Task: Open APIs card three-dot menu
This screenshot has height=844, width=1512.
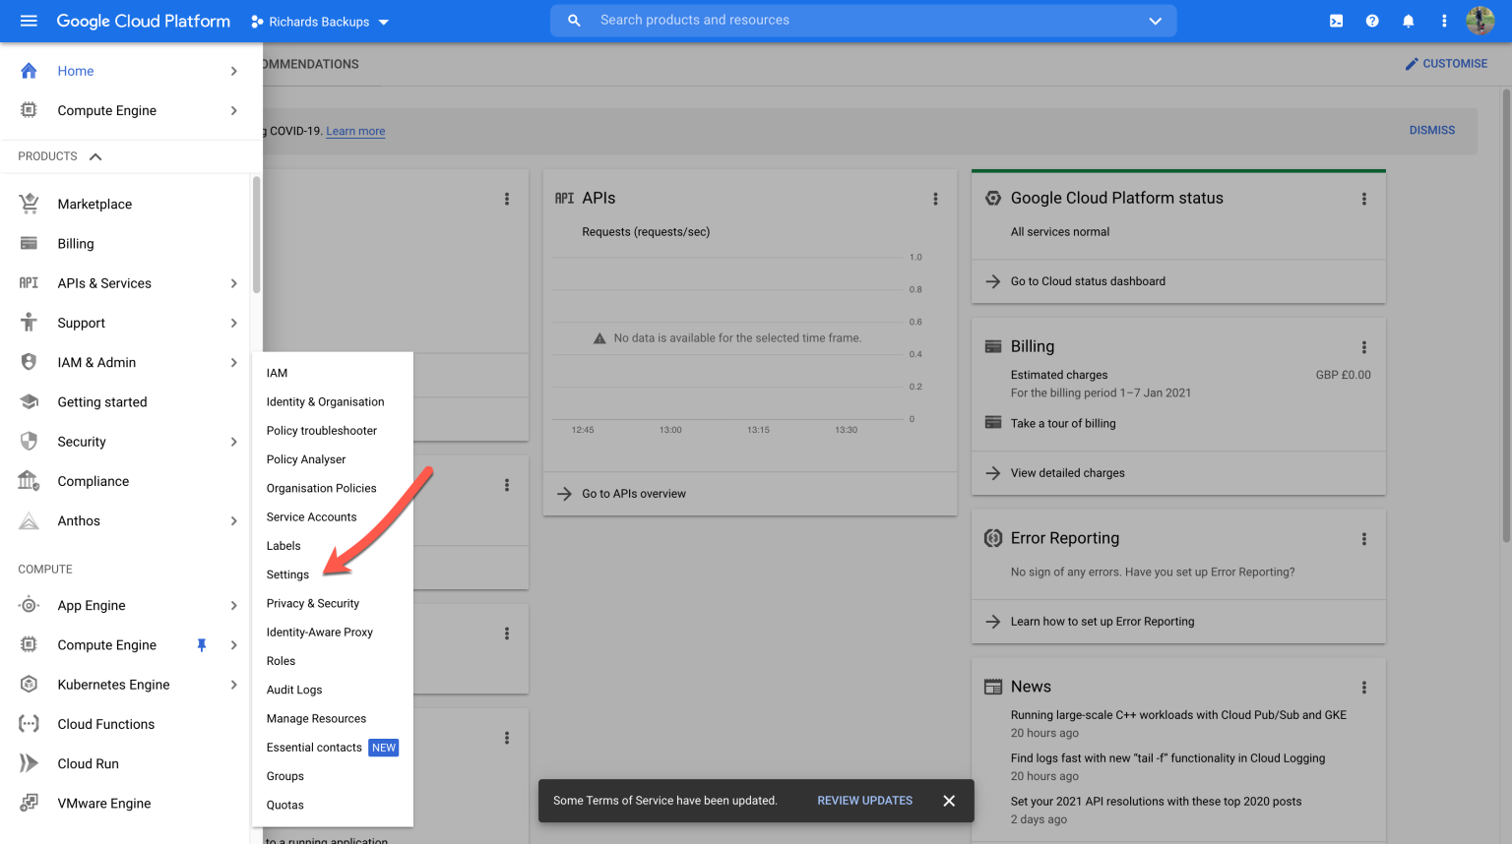Action: pos(935,199)
